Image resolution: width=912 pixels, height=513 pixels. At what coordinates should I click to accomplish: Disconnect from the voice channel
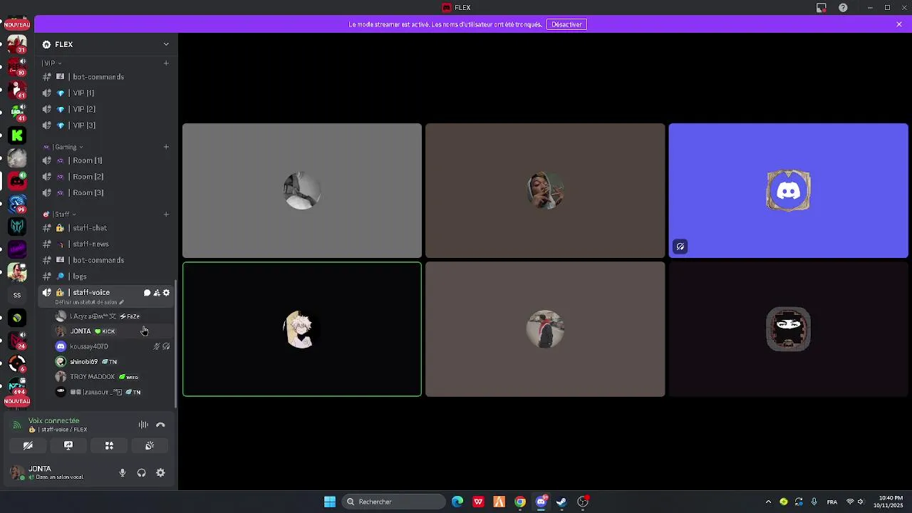[x=160, y=425]
